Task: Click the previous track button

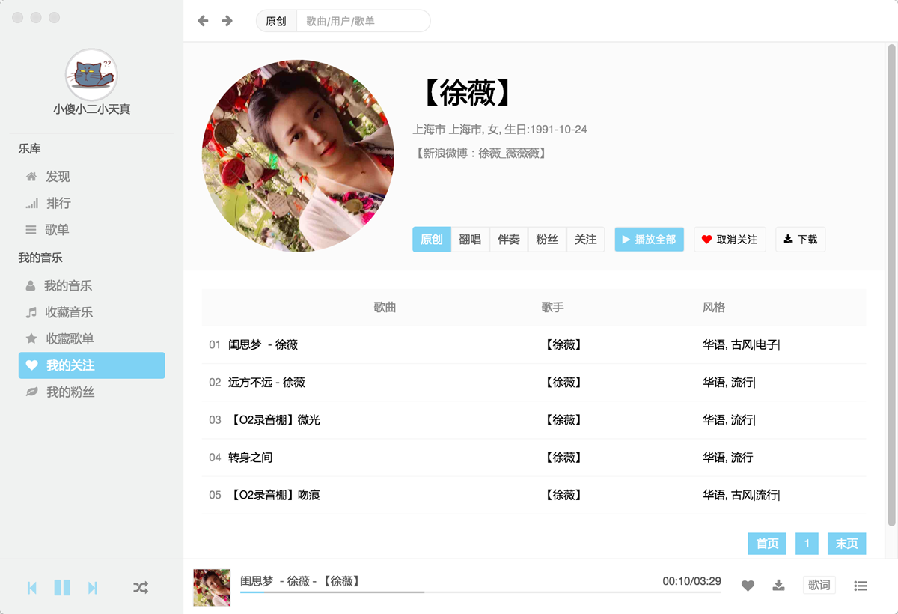Action: point(32,588)
